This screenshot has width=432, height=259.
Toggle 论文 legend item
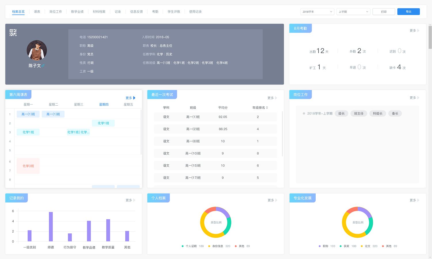(369, 246)
